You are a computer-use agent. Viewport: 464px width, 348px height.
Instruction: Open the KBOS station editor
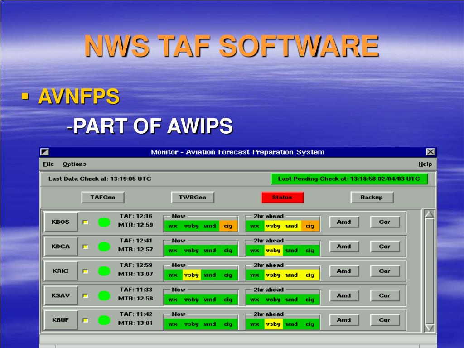pyautogui.click(x=61, y=222)
